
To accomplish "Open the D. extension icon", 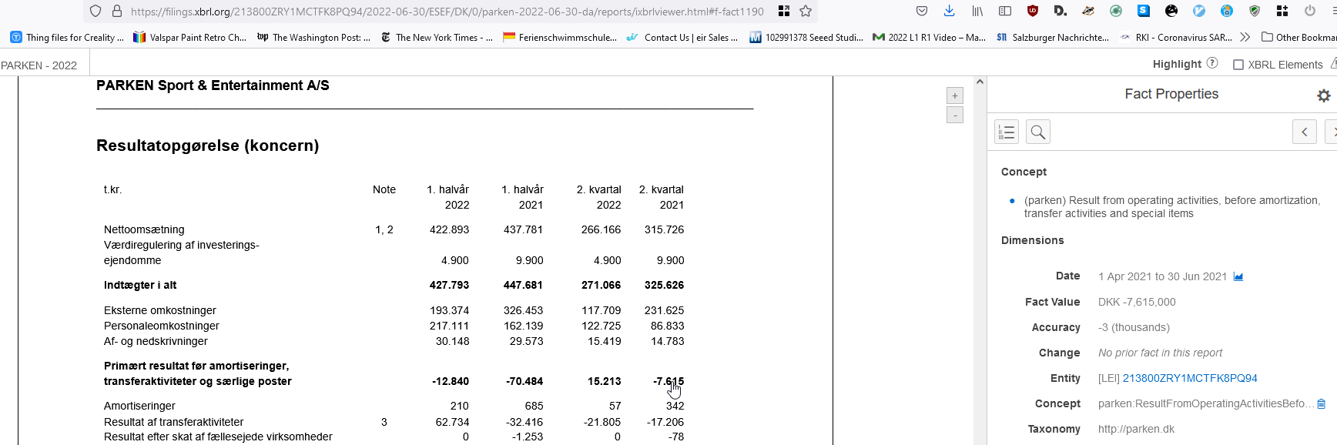I will (x=1061, y=11).
